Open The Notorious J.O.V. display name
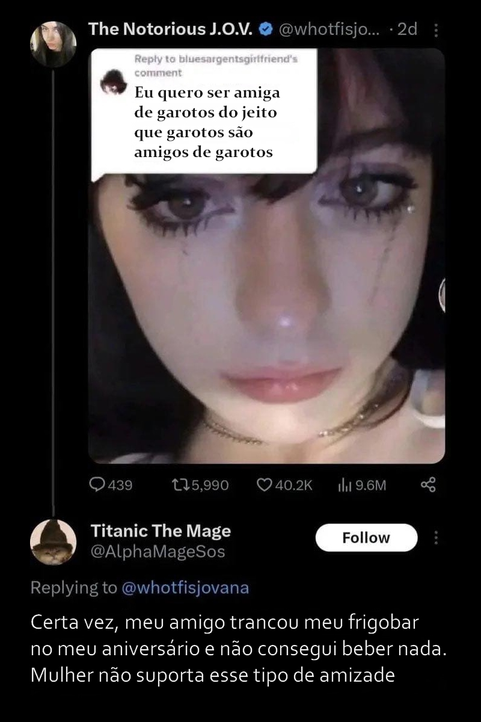 (x=172, y=28)
